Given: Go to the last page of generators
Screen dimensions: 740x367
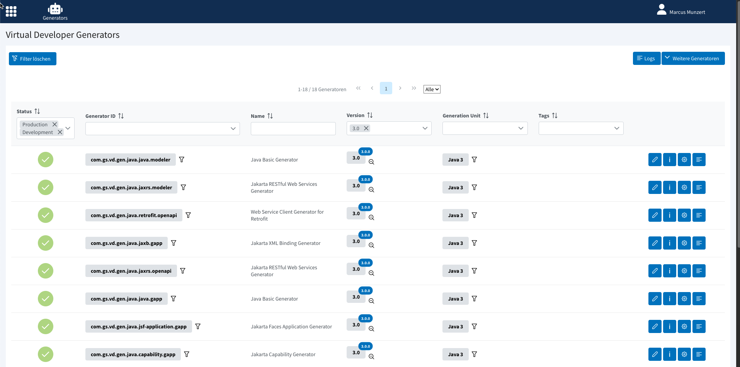Looking at the screenshot, I should click(x=414, y=88).
